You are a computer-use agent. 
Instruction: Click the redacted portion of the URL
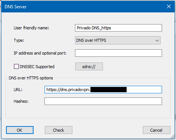pyautogui.click(x=109, y=90)
